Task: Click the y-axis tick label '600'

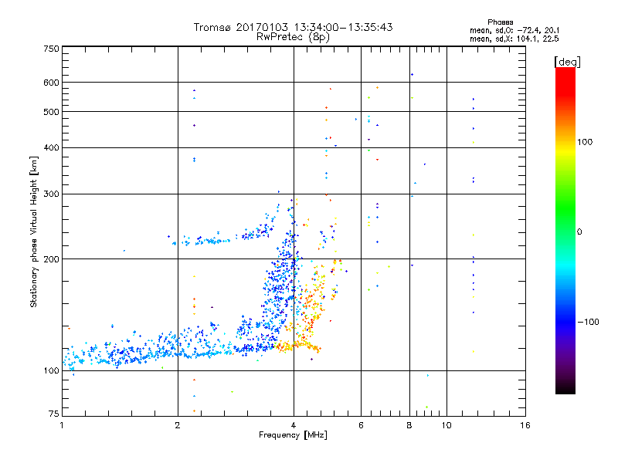Action: click(x=51, y=83)
